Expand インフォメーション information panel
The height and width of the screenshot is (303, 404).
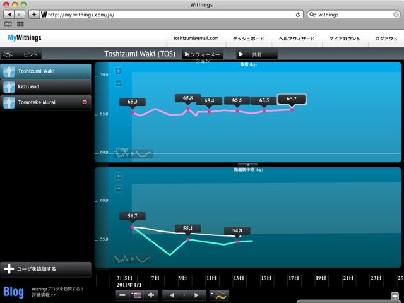tap(203, 54)
